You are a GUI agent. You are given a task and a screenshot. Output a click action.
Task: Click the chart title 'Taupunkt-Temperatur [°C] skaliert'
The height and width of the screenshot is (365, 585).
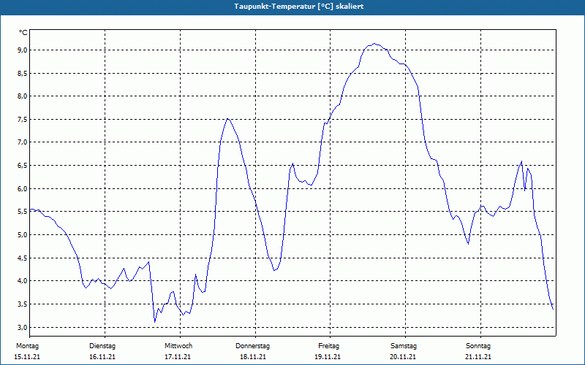(x=298, y=7)
